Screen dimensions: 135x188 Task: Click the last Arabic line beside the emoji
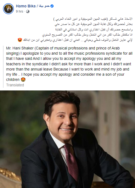pyautogui.click(x=78, y=40)
